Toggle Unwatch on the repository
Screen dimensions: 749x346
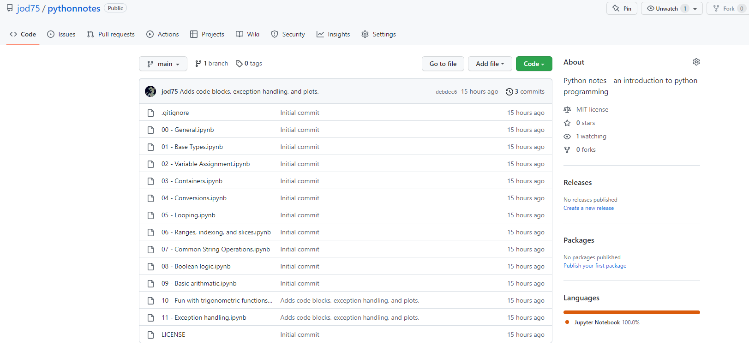(x=662, y=8)
